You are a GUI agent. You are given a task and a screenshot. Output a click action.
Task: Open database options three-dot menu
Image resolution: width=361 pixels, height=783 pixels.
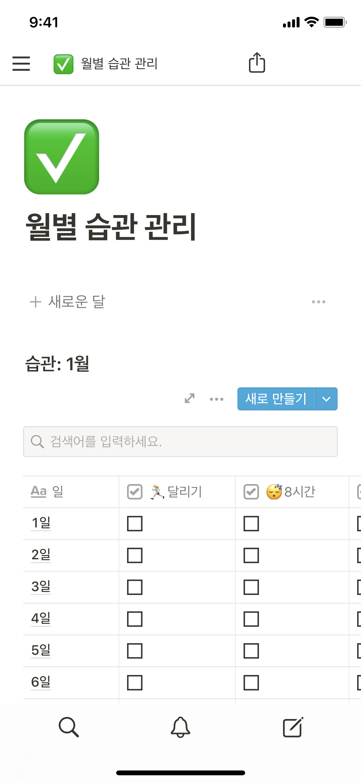pyautogui.click(x=217, y=399)
